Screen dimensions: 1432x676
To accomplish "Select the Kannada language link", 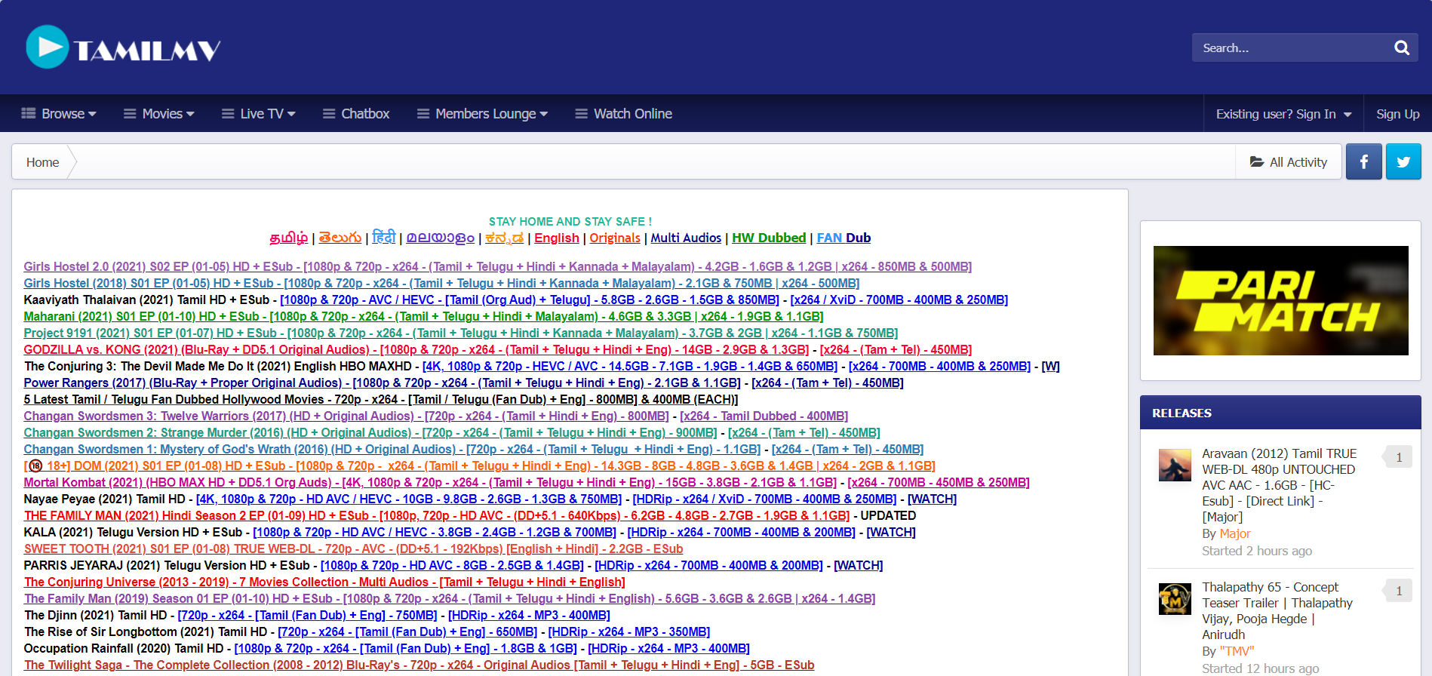I will point(504,238).
